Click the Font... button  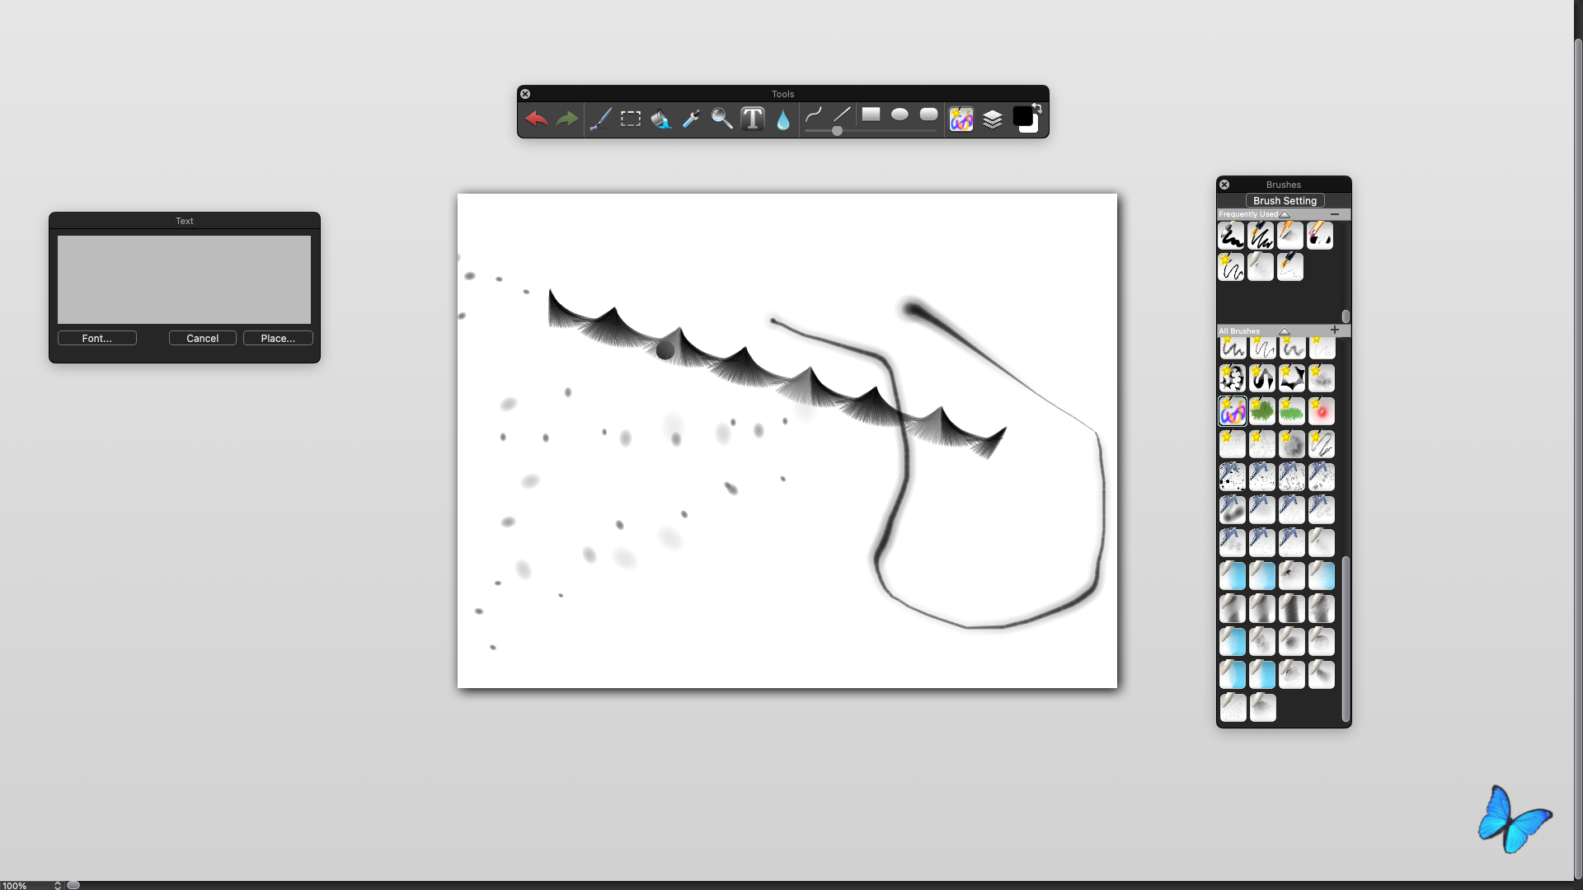(x=97, y=338)
